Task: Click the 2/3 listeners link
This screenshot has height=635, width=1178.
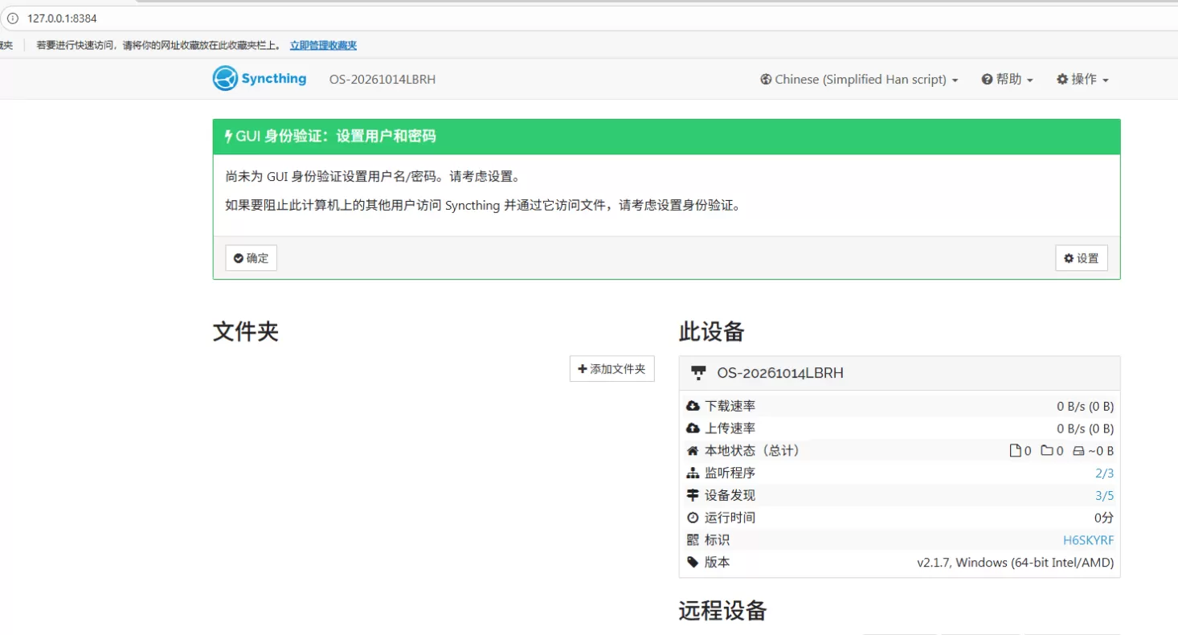Action: pyautogui.click(x=1105, y=473)
